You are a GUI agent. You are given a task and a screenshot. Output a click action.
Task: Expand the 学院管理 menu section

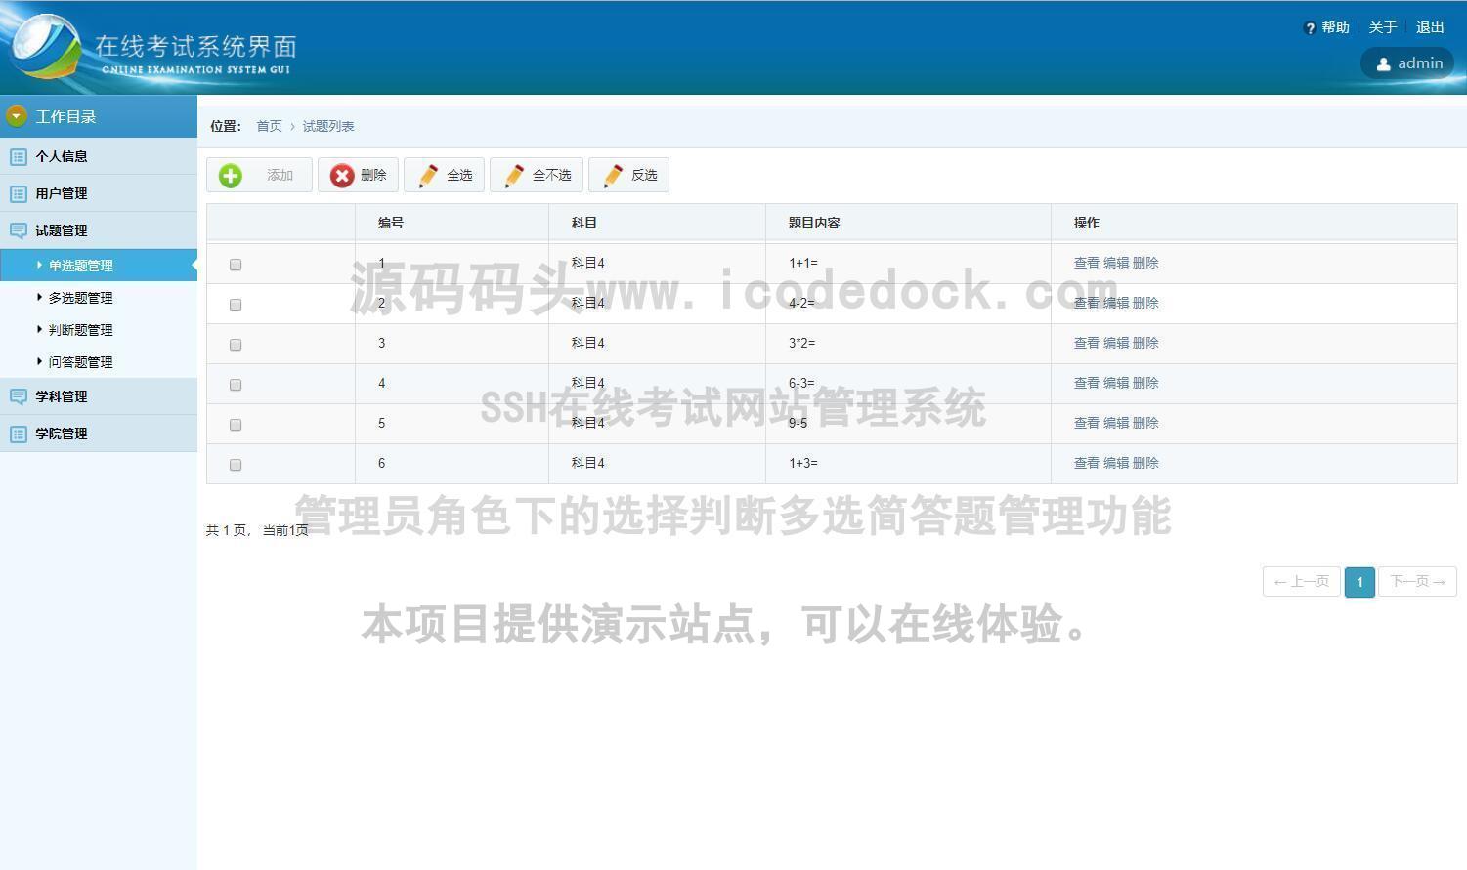[99, 434]
